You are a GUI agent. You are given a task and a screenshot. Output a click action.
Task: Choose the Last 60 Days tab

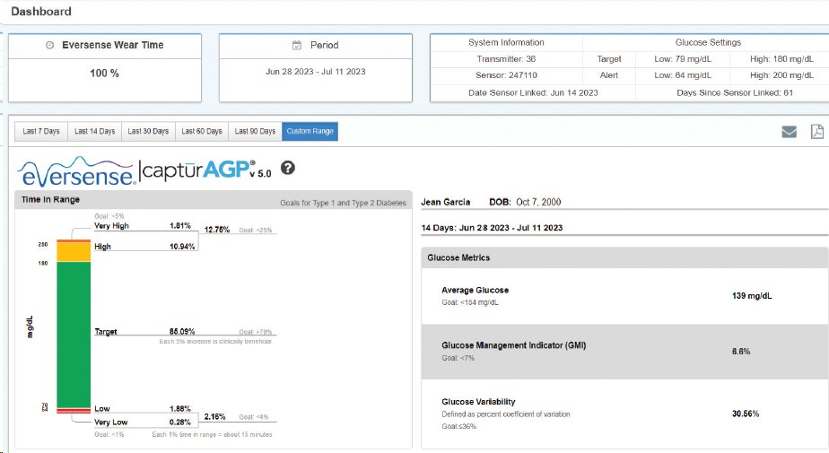coord(202,132)
